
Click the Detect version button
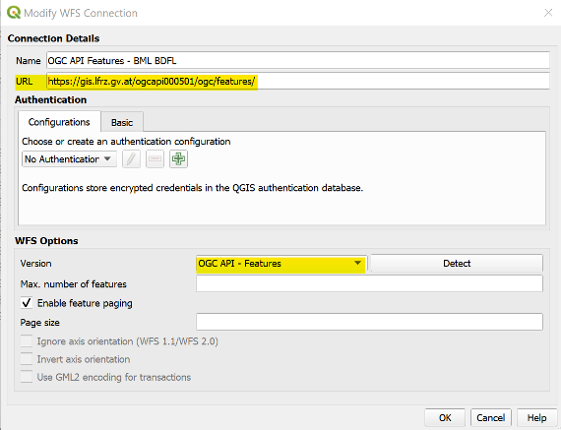pos(457,264)
